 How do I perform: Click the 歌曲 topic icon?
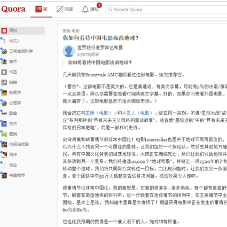4,113
